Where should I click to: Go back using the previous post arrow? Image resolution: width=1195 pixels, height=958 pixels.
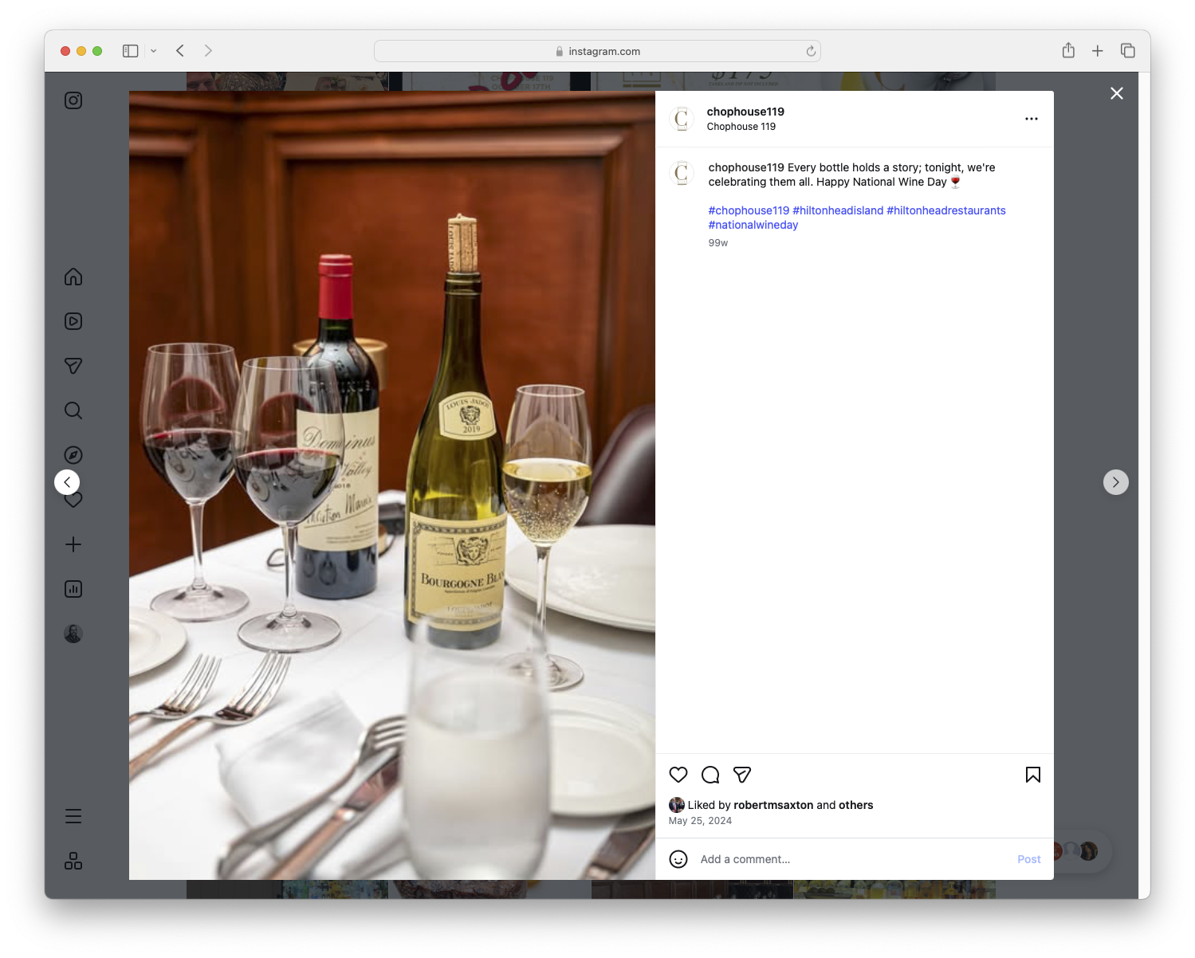pos(67,481)
